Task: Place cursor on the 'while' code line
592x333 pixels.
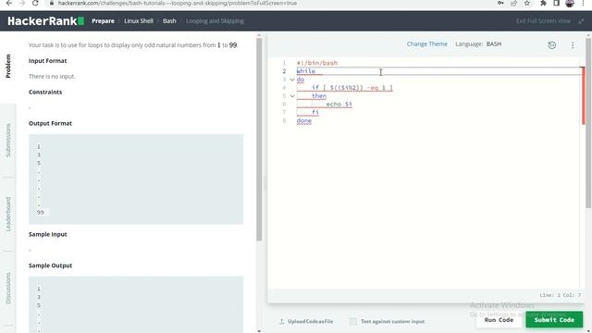Action: click(x=306, y=71)
